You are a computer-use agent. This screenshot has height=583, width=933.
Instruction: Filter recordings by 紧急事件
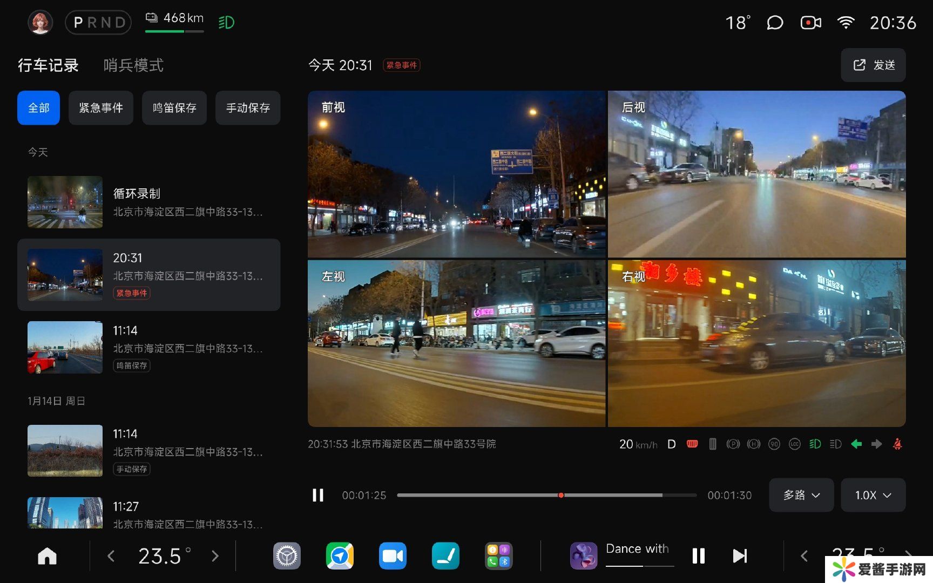(x=101, y=108)
